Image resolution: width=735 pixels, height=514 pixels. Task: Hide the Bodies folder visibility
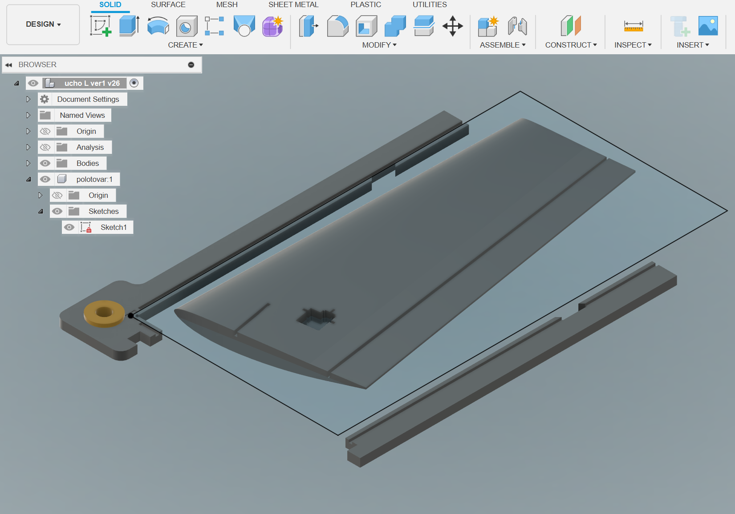coord(45,163)
